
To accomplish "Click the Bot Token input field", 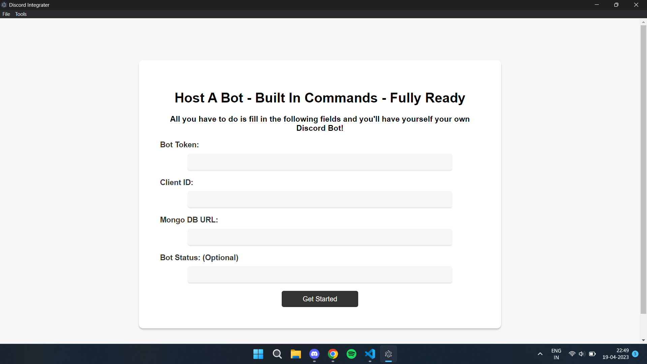I will 319,162.
